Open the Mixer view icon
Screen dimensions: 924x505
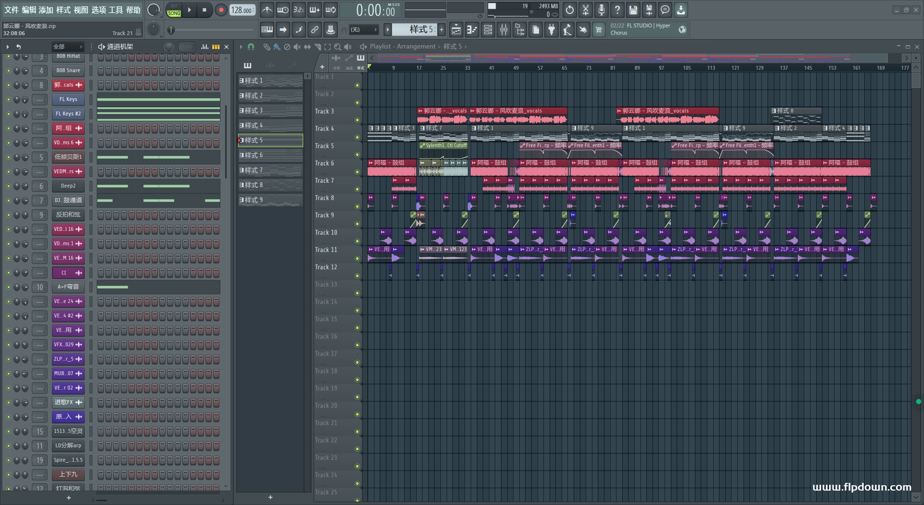click(504, 30)
